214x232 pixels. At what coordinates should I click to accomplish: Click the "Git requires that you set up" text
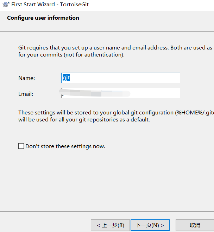tap(115, 51)
